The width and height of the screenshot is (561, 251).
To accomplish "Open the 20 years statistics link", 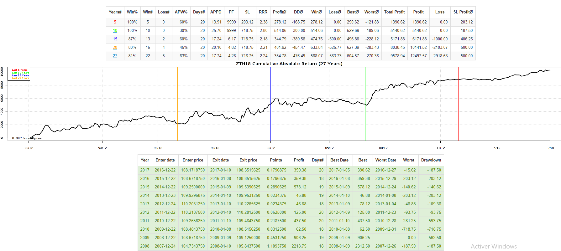I will click(115, 48).
